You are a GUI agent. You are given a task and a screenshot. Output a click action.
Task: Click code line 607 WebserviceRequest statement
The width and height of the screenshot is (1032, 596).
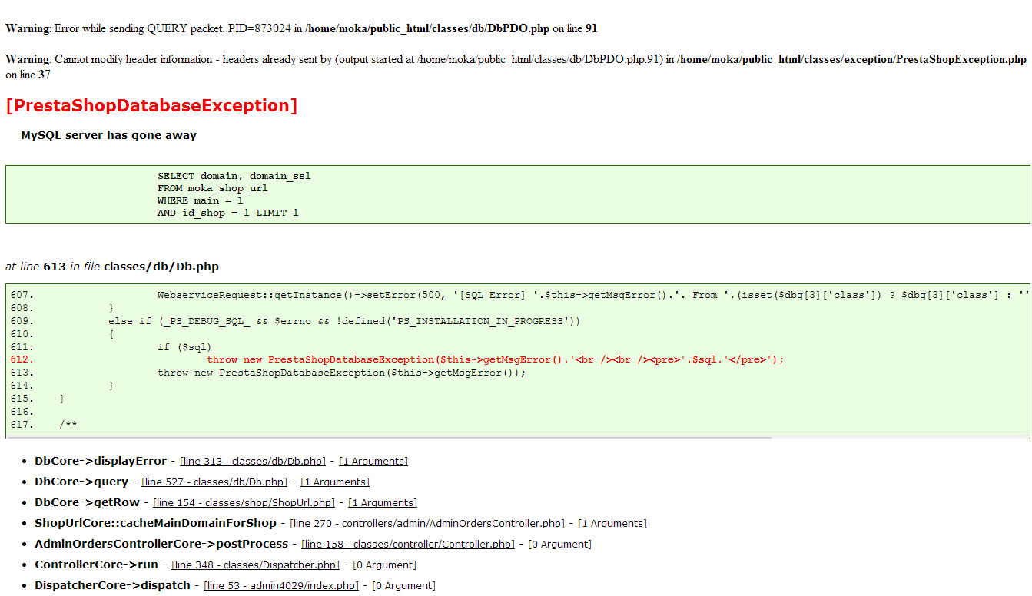[x=593, y=295]
